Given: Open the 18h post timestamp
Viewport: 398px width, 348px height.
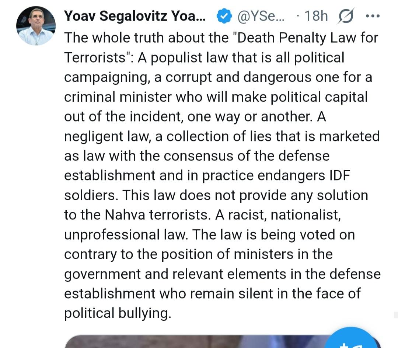Looking at the screenshot, I should [315, 17].
